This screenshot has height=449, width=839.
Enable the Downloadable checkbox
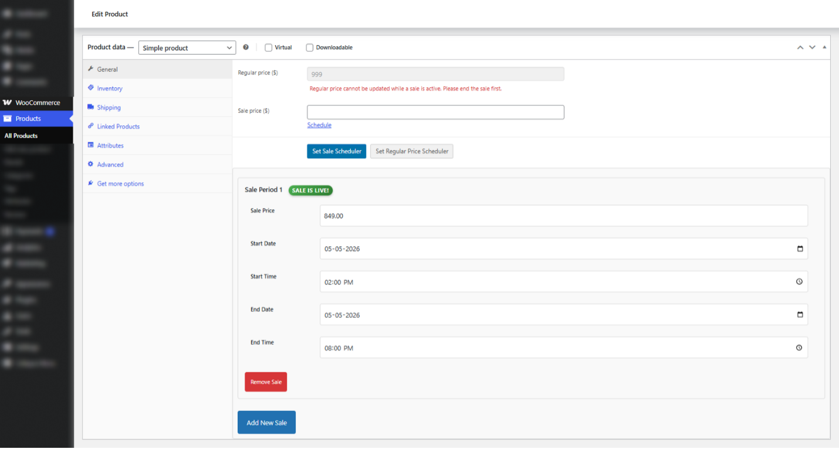(309, 47)
